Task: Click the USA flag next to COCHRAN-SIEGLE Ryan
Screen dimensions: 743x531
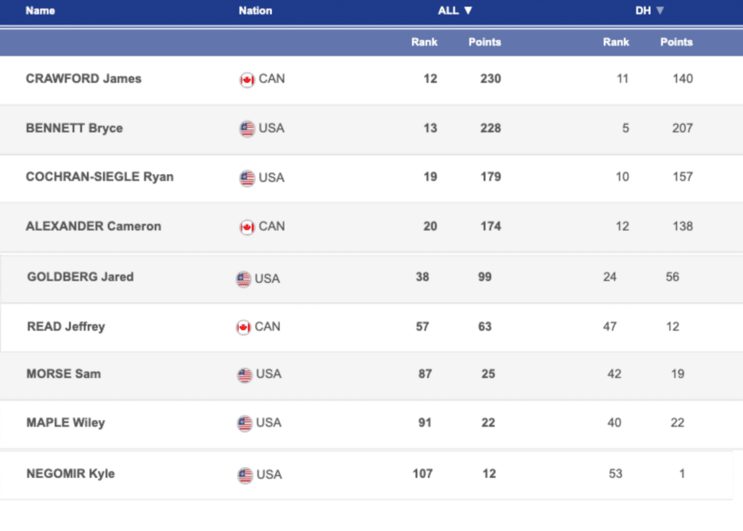Action: [247, 178]
